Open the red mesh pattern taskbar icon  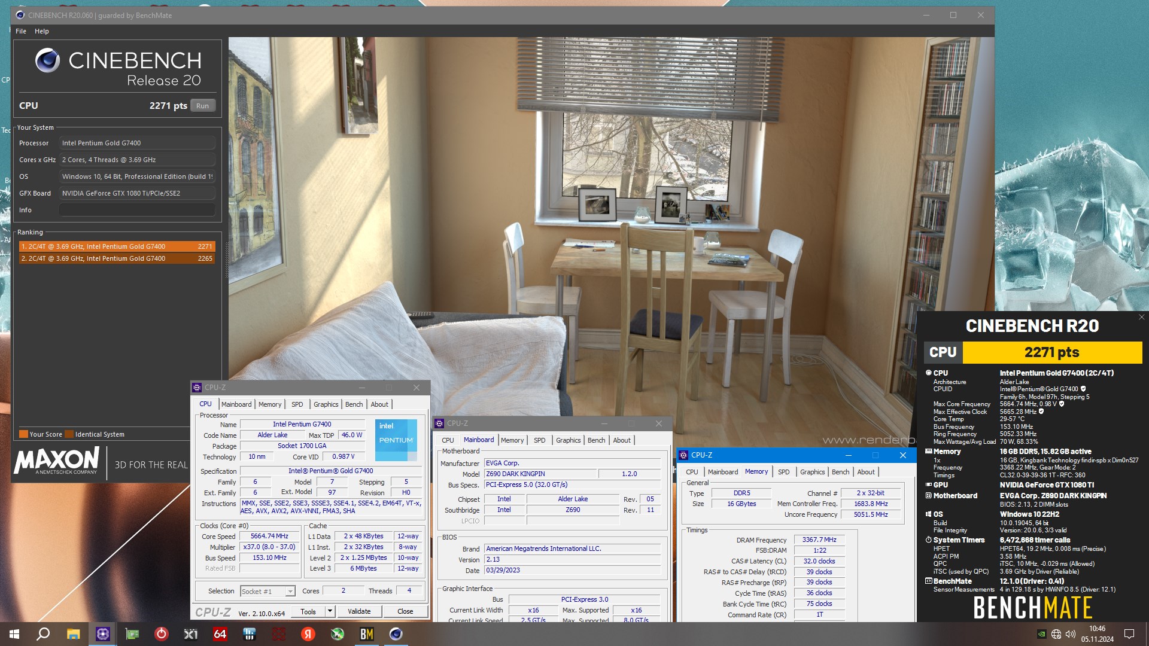[x=279, y=634]
